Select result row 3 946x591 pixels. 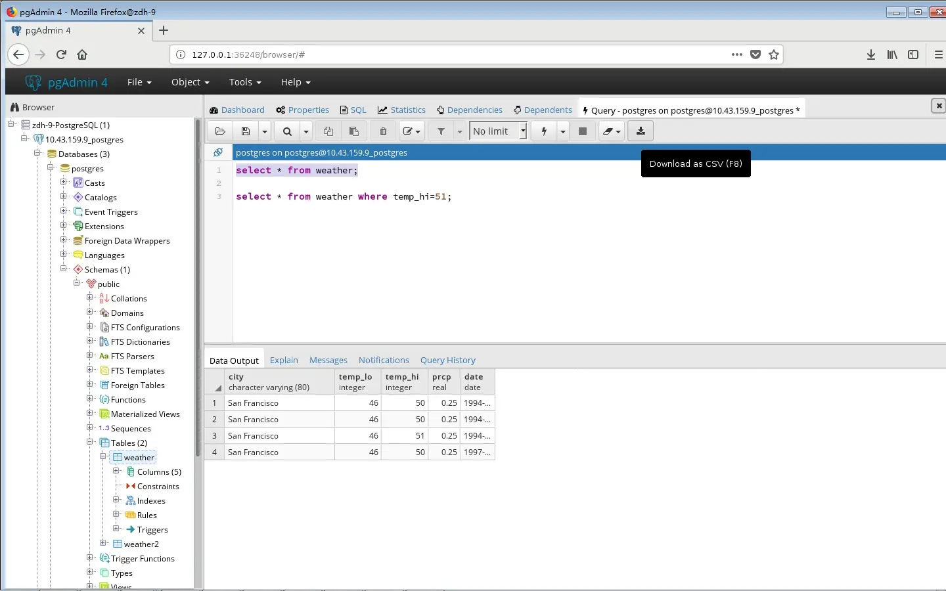pyautogui.click(x=214, y=435)
